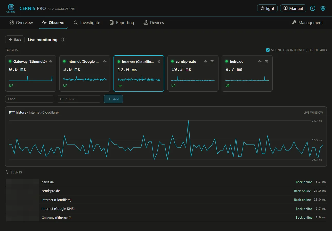Toggle speaker icon on Internet (Google) card
332x231 pixels.
[x=105, y=61]
